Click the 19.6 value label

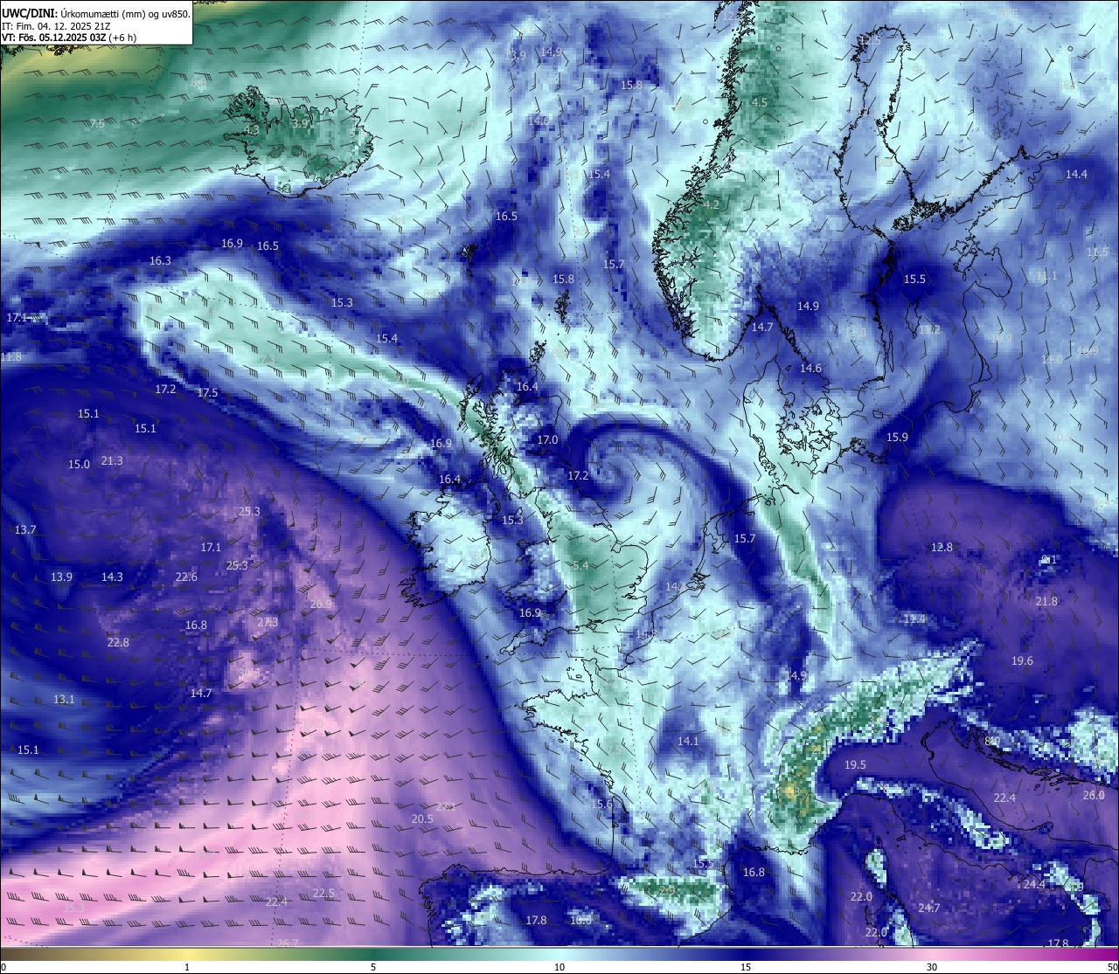click(1022, 660)
